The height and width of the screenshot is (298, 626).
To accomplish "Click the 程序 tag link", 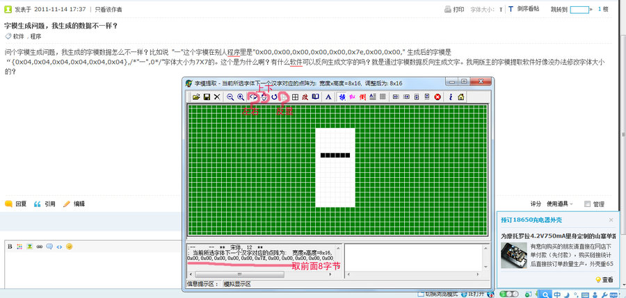I will 36,36.
